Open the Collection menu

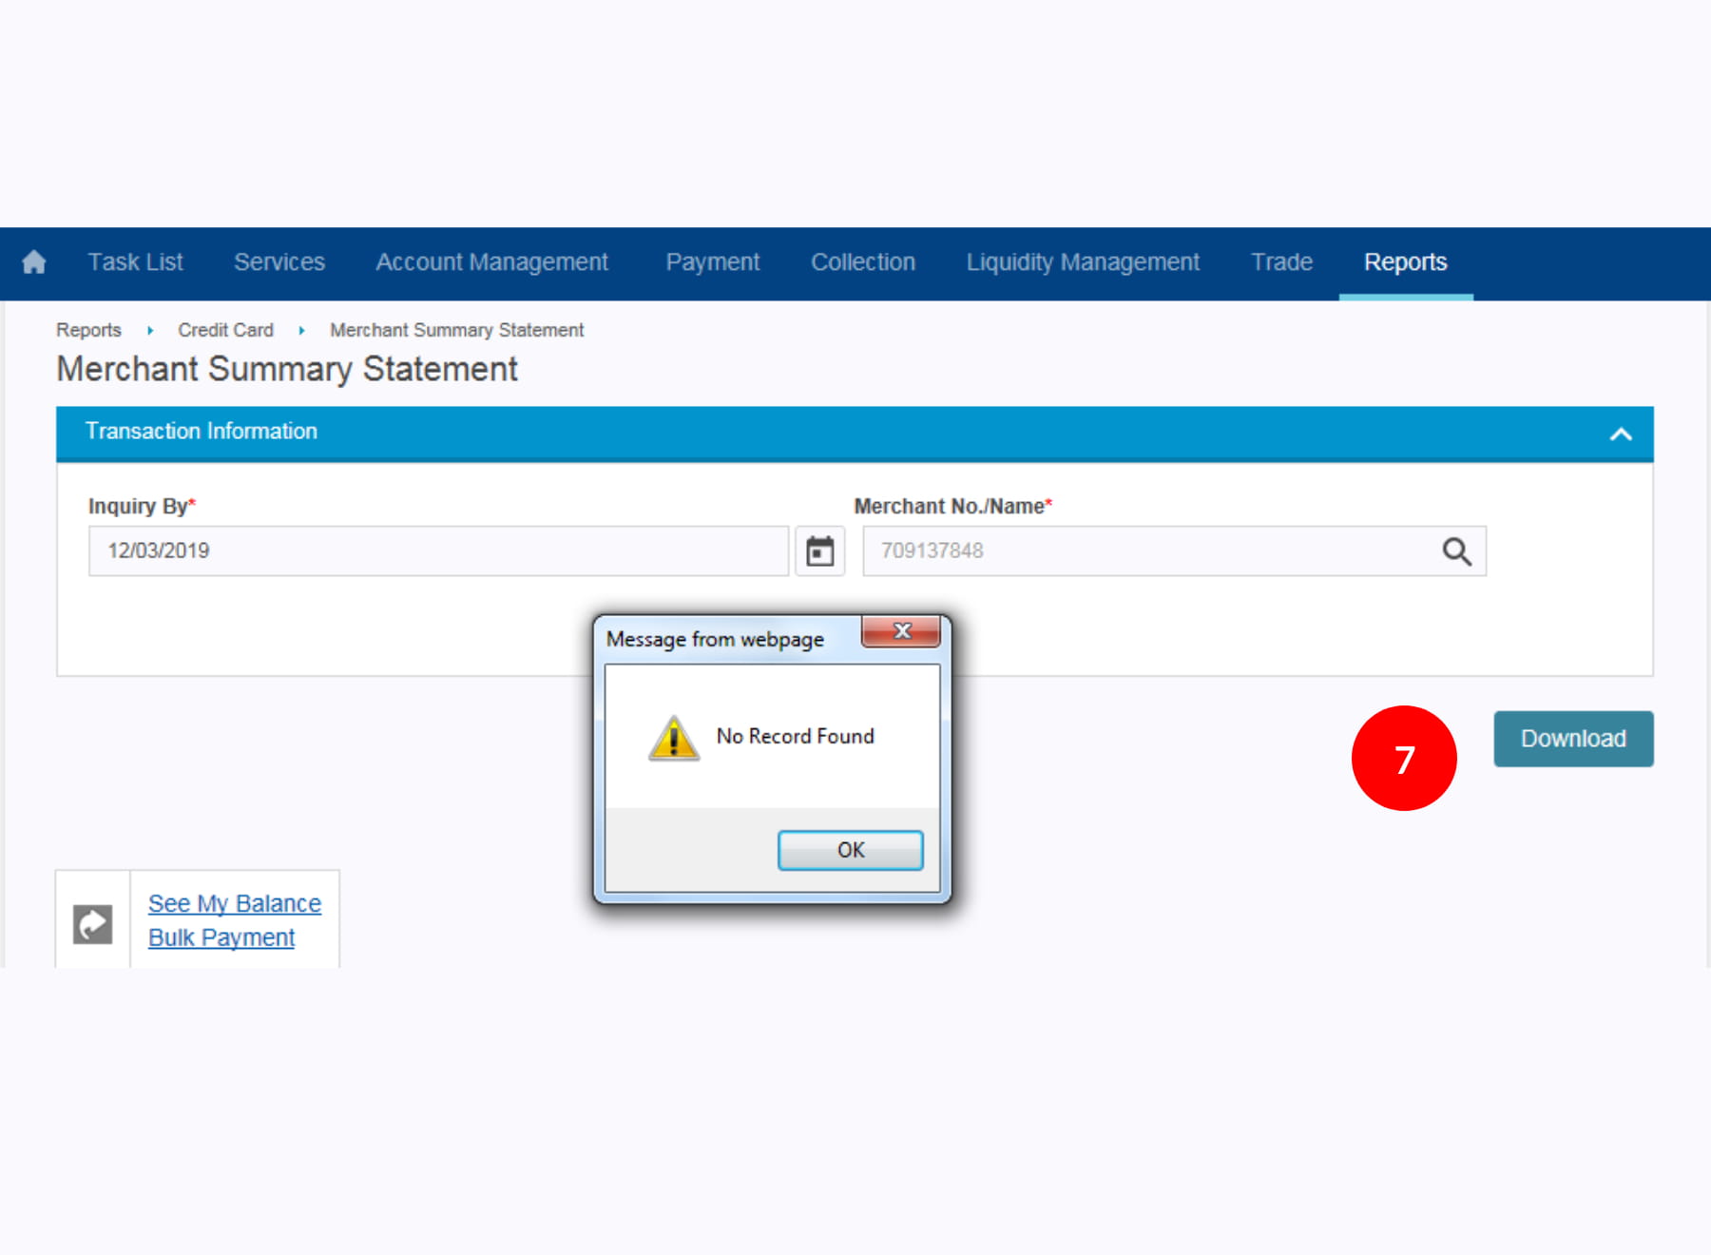pyautogui.click(x=863, y=262)
